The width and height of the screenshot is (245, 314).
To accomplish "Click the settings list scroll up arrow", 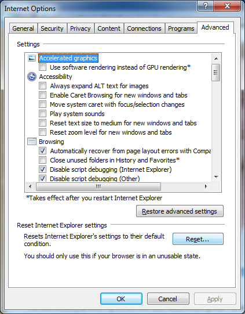I will [x=216, y=59].
